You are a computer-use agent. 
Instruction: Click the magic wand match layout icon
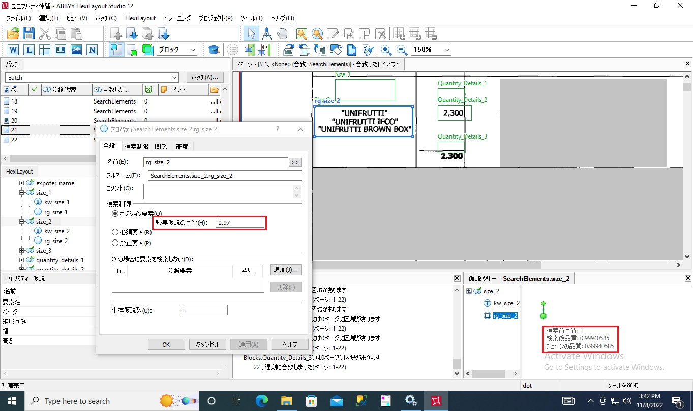(x=302, y=34)
